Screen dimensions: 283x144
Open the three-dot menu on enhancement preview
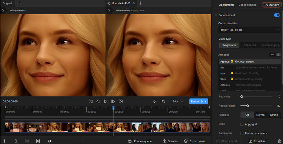[208, 10]
